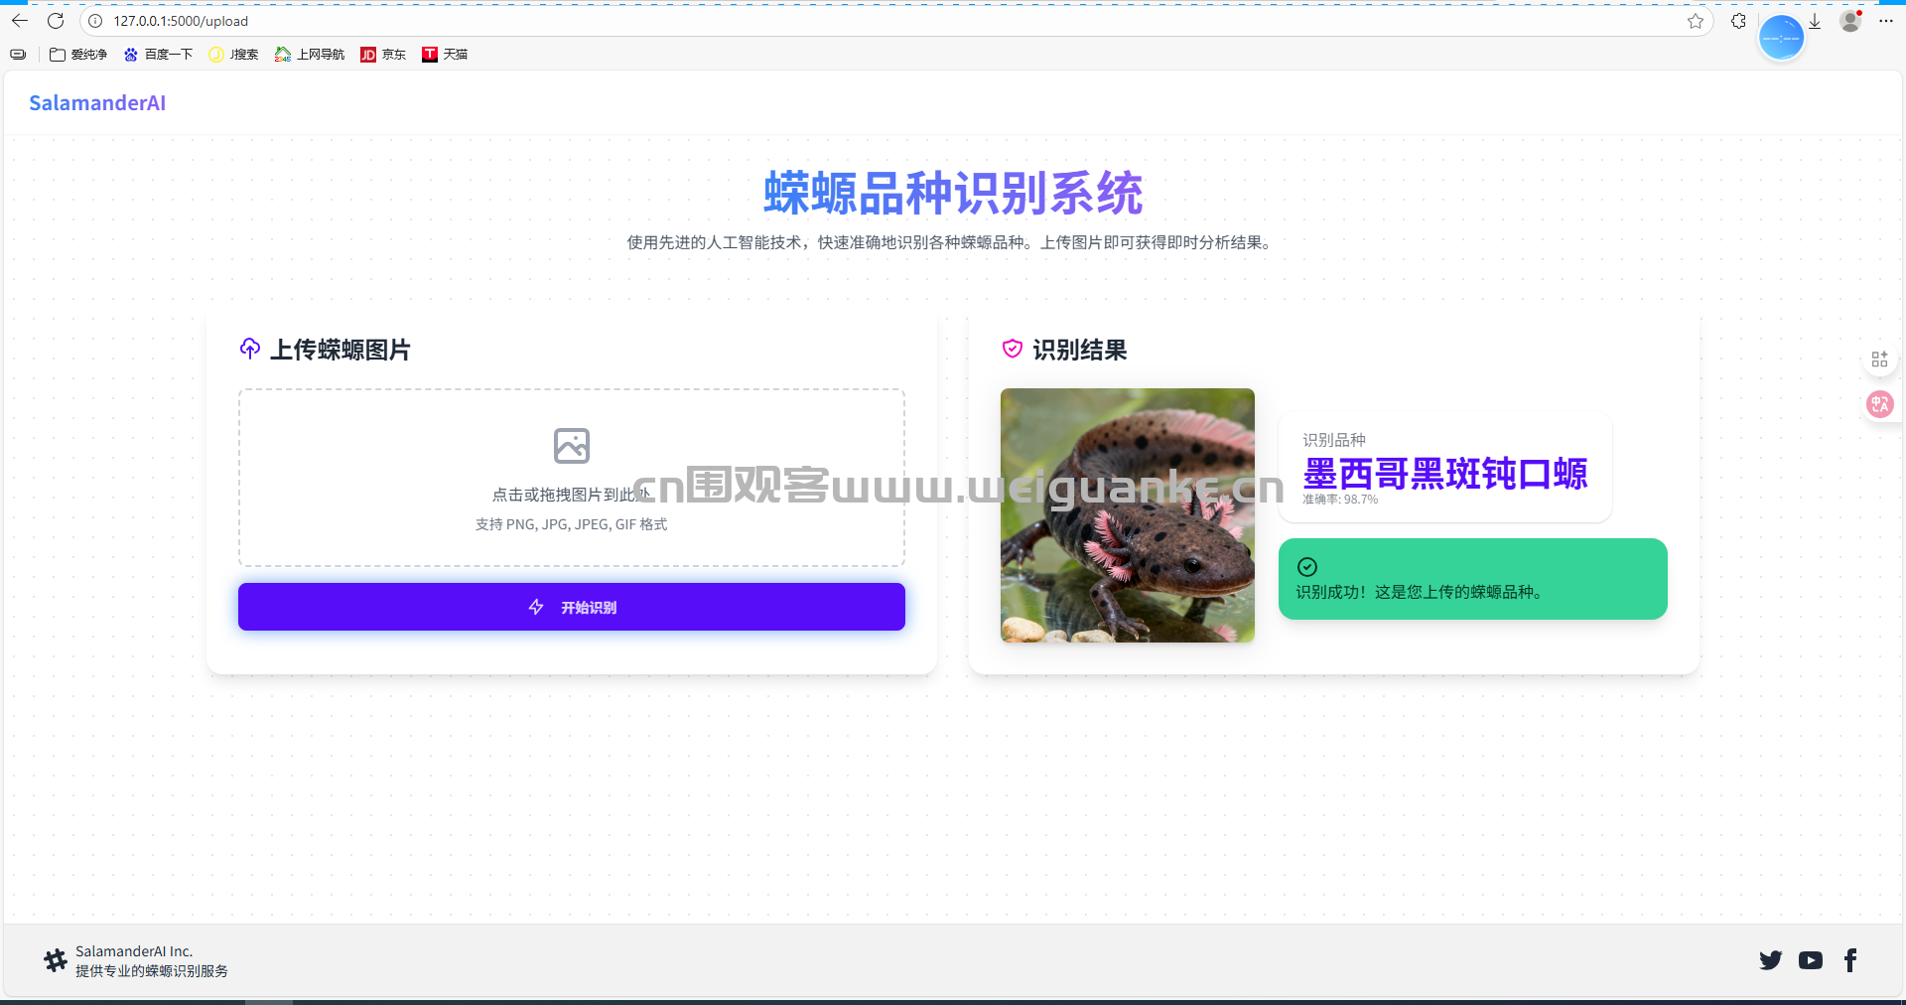Click the SalamanderAI logo link

tap(97, 103)
